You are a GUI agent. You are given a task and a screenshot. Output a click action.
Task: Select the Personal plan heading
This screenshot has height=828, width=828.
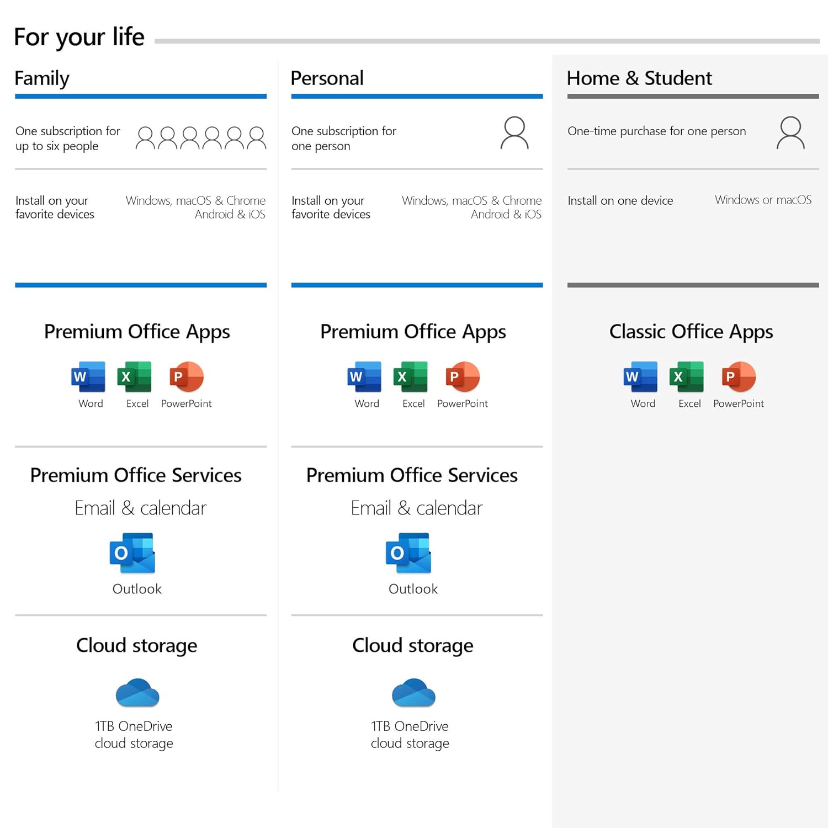pyautogui.click(x=327, y=78)
